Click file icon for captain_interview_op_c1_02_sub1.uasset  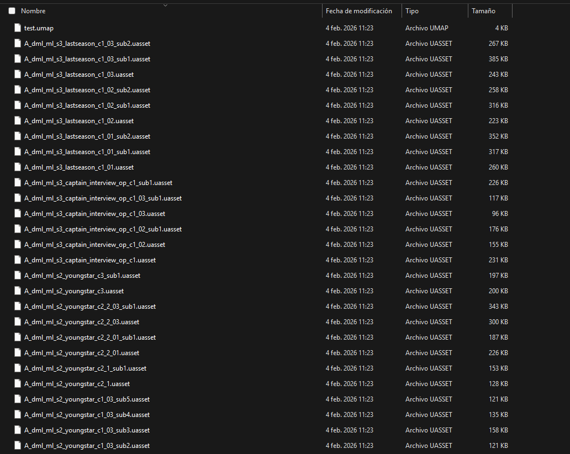[18, 229]
